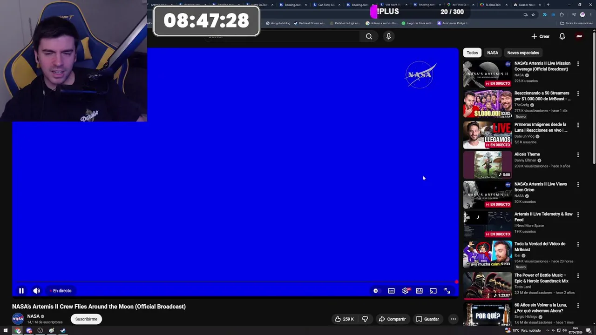Open options for Artemis II Live Mission Coverage
Screen dimensions: 596x335
[x=578, y=64]
